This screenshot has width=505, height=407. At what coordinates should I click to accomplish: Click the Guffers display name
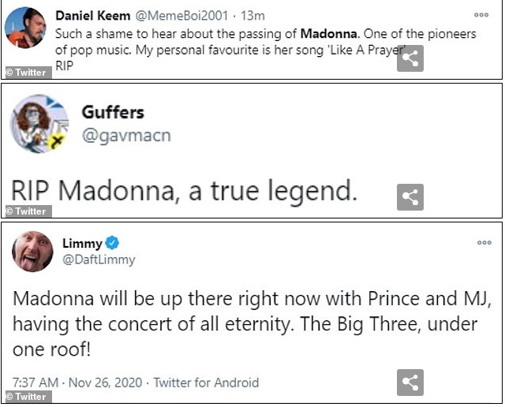click(113, 112)
